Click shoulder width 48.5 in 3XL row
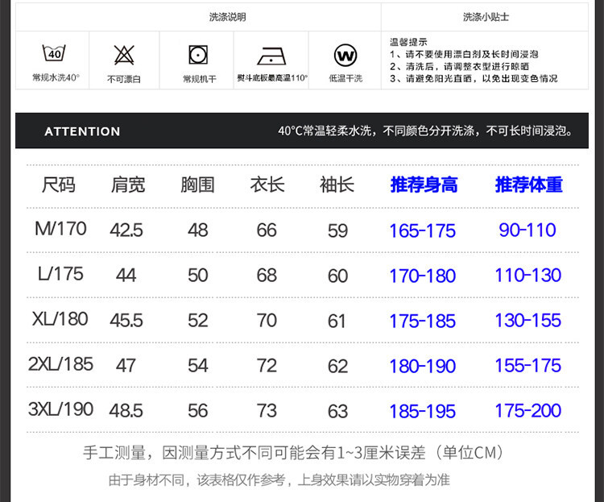604x502 pixels. [x=126, y=411]
